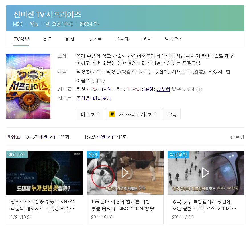Click the KakaoPage yellow logo icon
Image resolution: width=251 pixels, height=230 pixels.
[x=112, y=114]
